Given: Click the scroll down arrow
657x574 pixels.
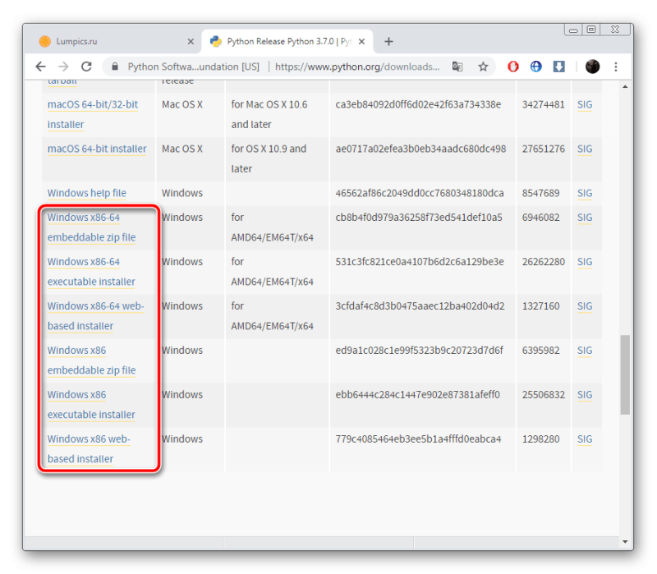Looking at the screenshot, I should 625,542.
